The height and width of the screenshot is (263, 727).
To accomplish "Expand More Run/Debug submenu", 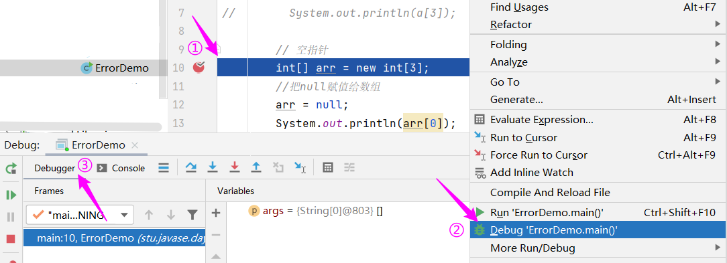I will tap(599, 248).
